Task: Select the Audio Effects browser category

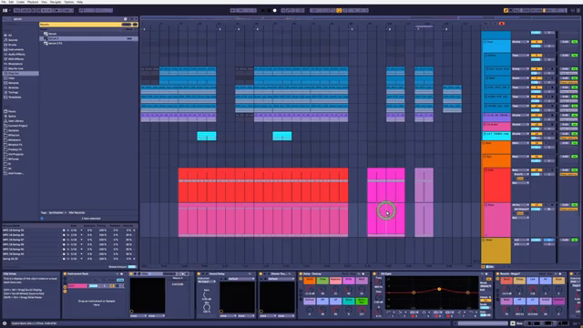Action: click(16, 55)
